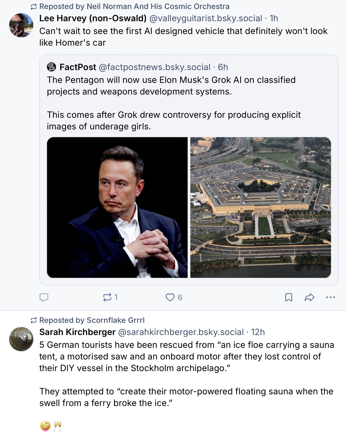
Task: Bookmark Lee Harvey's post
Action: 288,297
